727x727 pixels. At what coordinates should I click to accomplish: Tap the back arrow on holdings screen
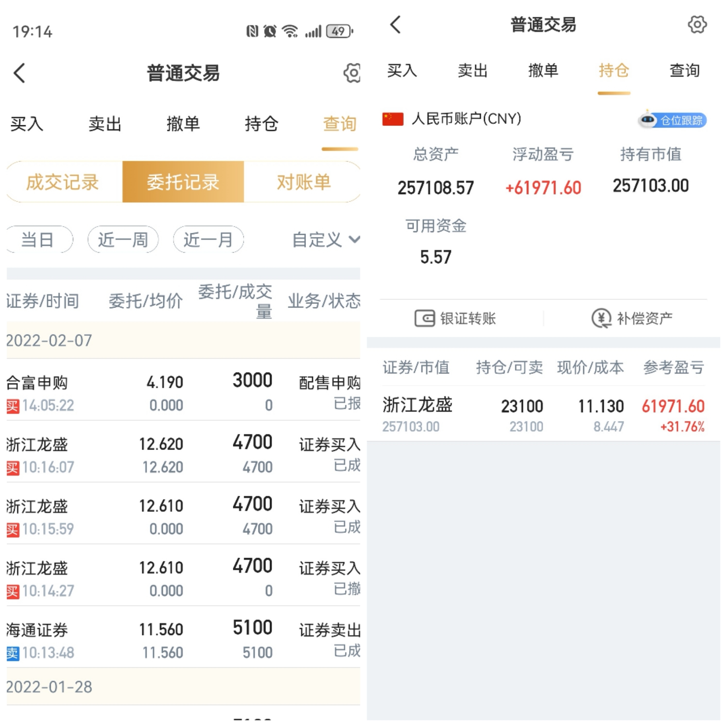(395, 25)
